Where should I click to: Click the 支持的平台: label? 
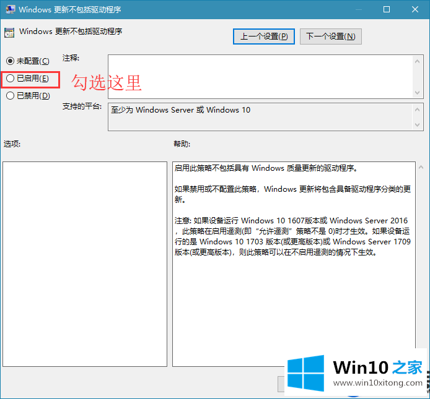click(x=82, y=106)
